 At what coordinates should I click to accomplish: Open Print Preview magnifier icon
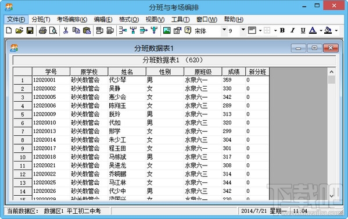pos(53,30)
